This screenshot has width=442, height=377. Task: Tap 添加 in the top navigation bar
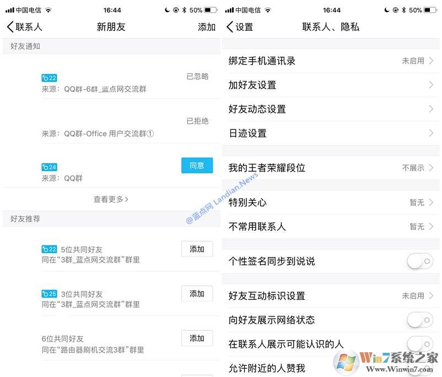(x=207, y=27)
